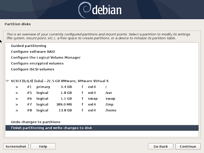Select partition #7 logical /tmp

[x=102, y=104]
